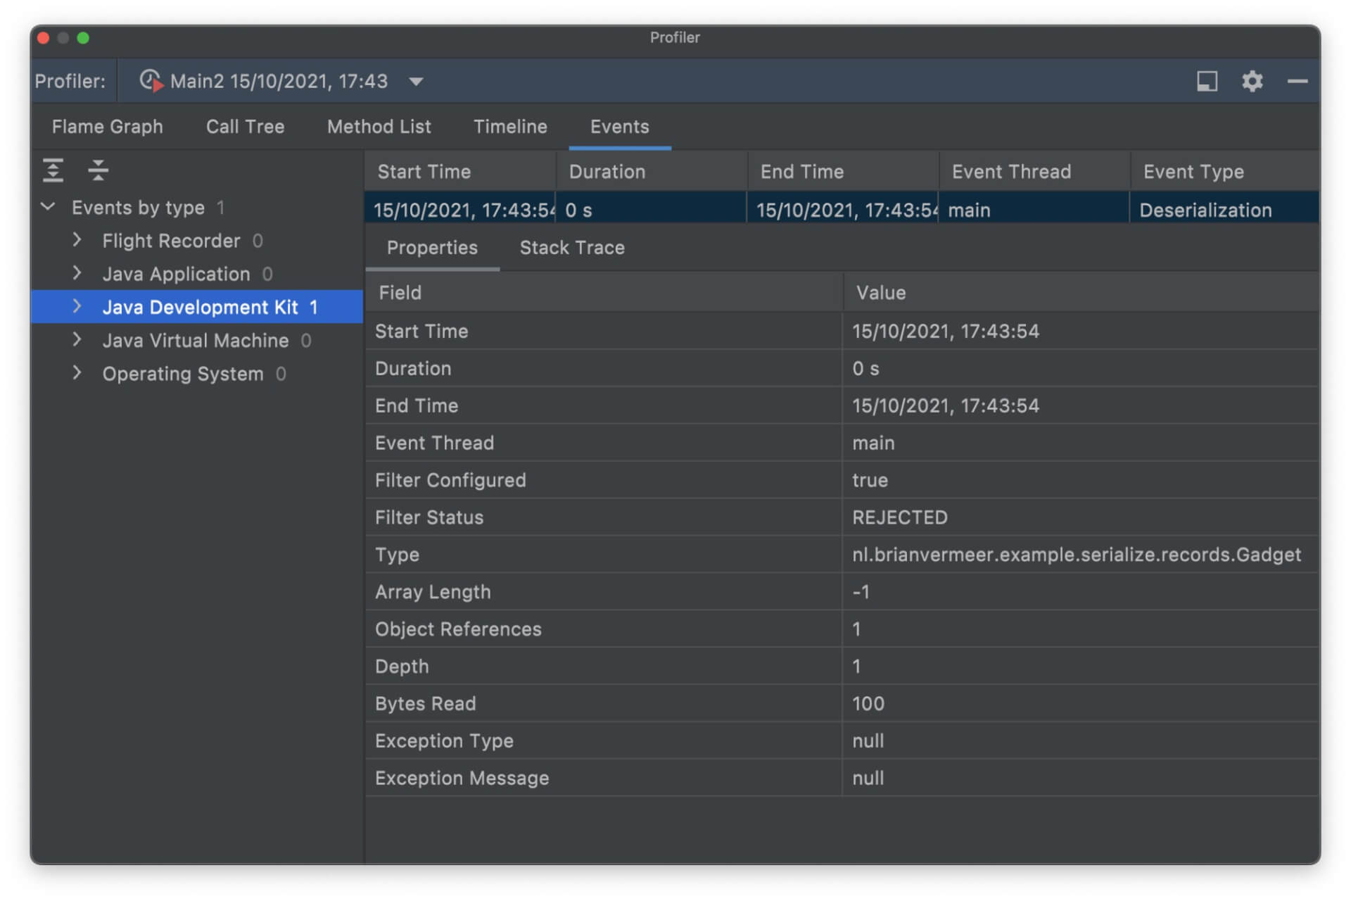Expand the Flight Recorder node

(x=77, y=240)
